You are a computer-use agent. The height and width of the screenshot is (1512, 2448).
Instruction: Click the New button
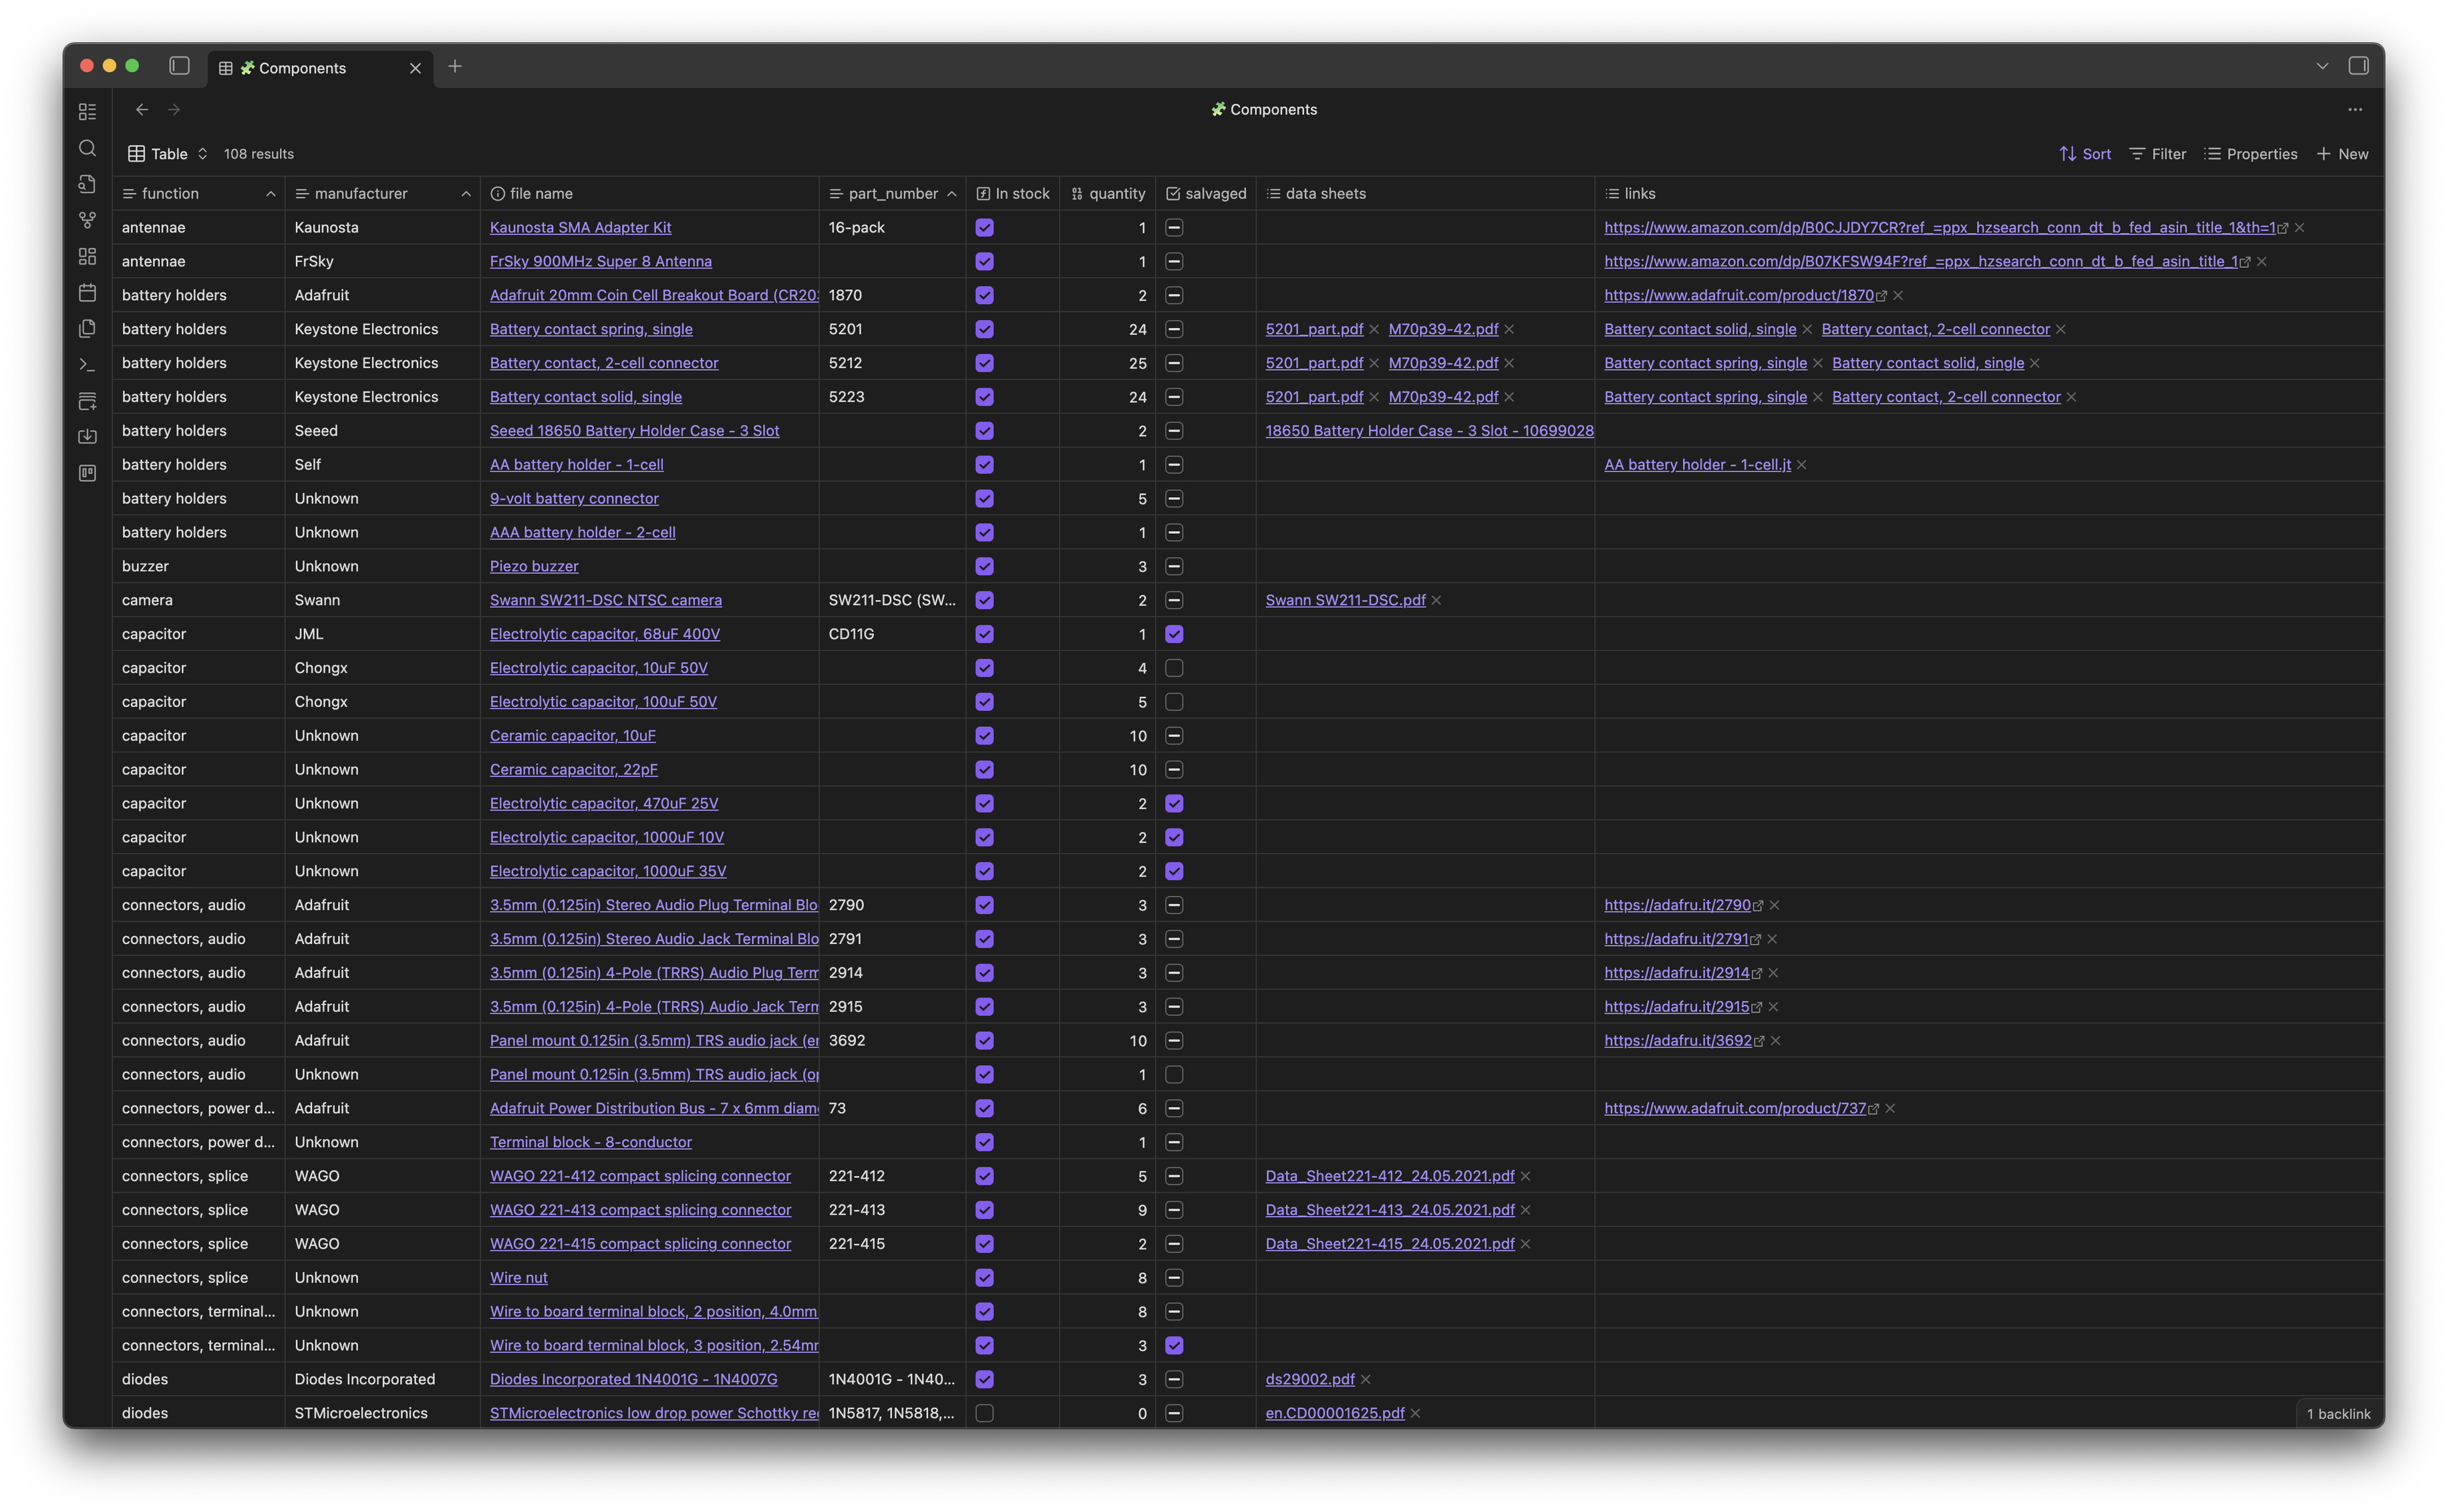click(2342, 154)
